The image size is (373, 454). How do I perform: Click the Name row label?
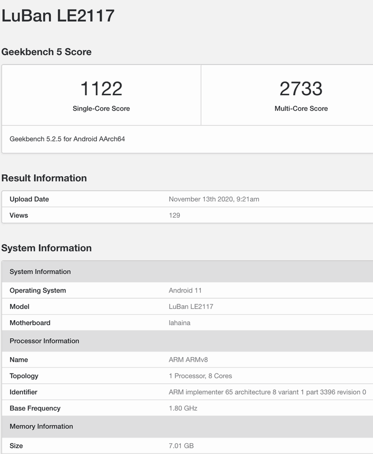pos(19,360)
